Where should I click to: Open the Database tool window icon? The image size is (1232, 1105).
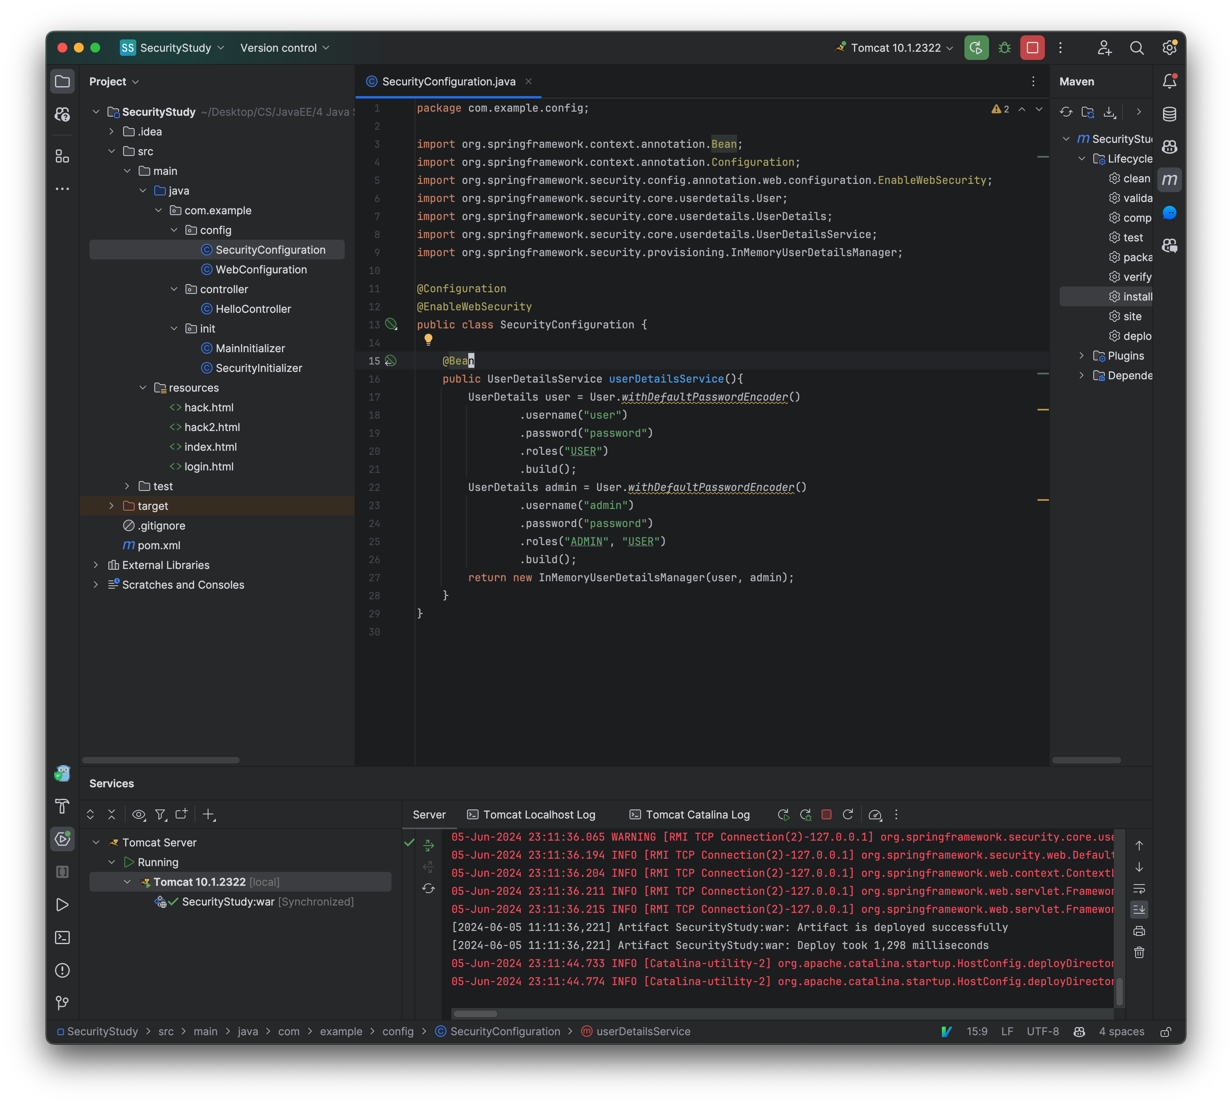1170,114
